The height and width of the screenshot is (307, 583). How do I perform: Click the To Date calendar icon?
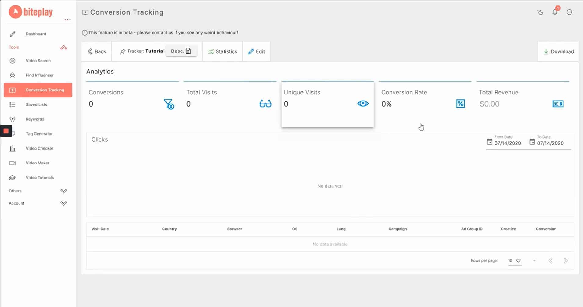(532, 142)
